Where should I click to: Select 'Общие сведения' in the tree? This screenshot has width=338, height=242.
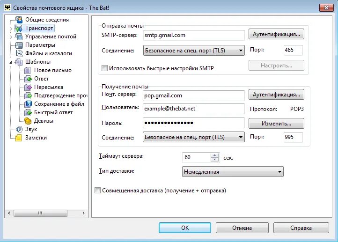(47, 20)
